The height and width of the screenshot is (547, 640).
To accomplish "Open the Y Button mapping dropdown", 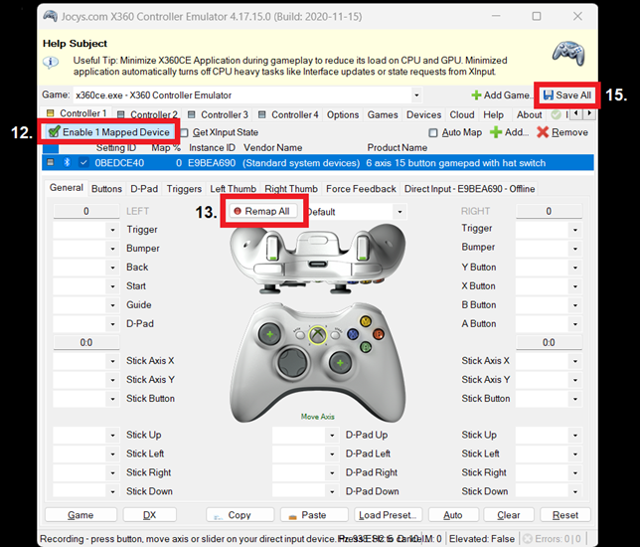I will click(575, 268).
